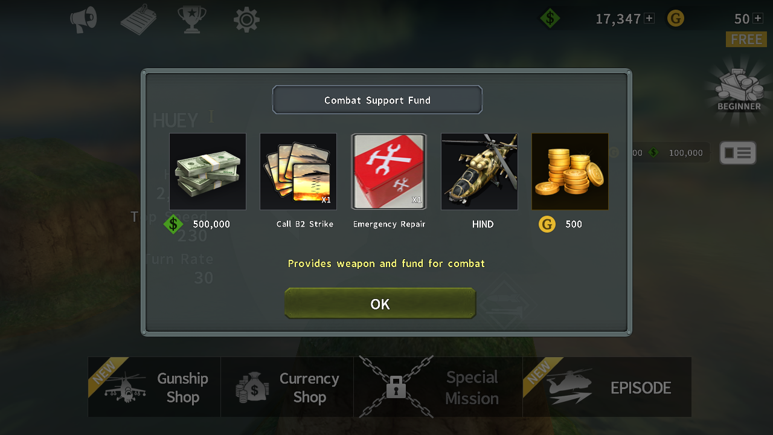Add more gold with plus button
The image size is (773, 435).
pyautogui.click(x=758, y=18)
